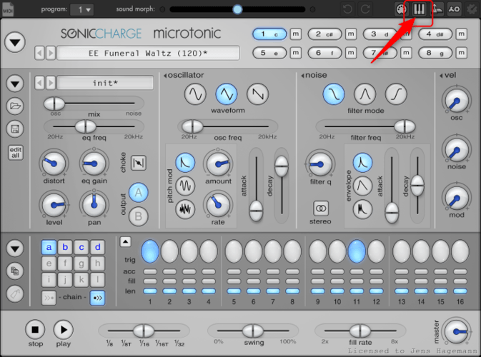Toggle the choke button
Image resolution: width=481 pixels, height=357 pixels.
pos(139,163)
